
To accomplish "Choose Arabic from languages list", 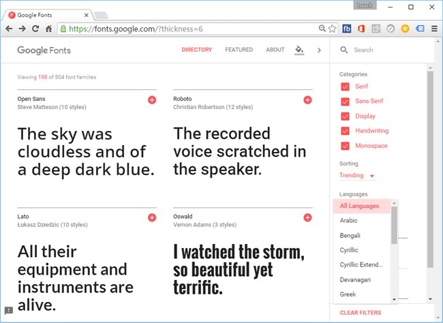I will 362,220.
